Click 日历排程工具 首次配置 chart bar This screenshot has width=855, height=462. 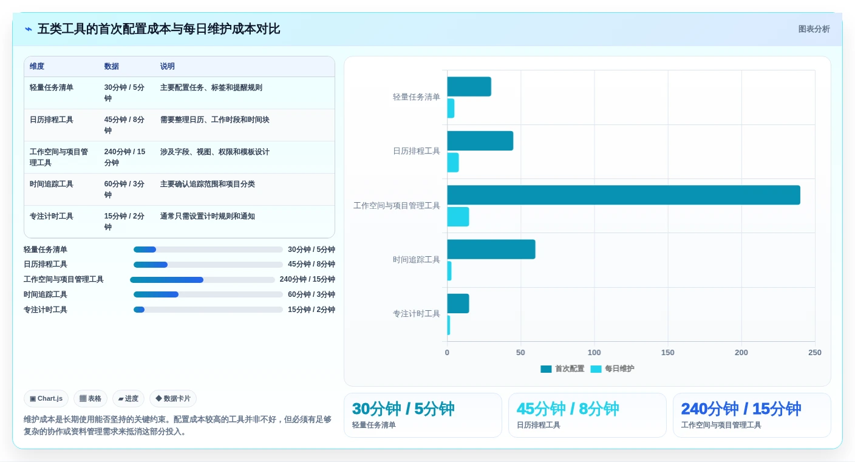point(480,141)
